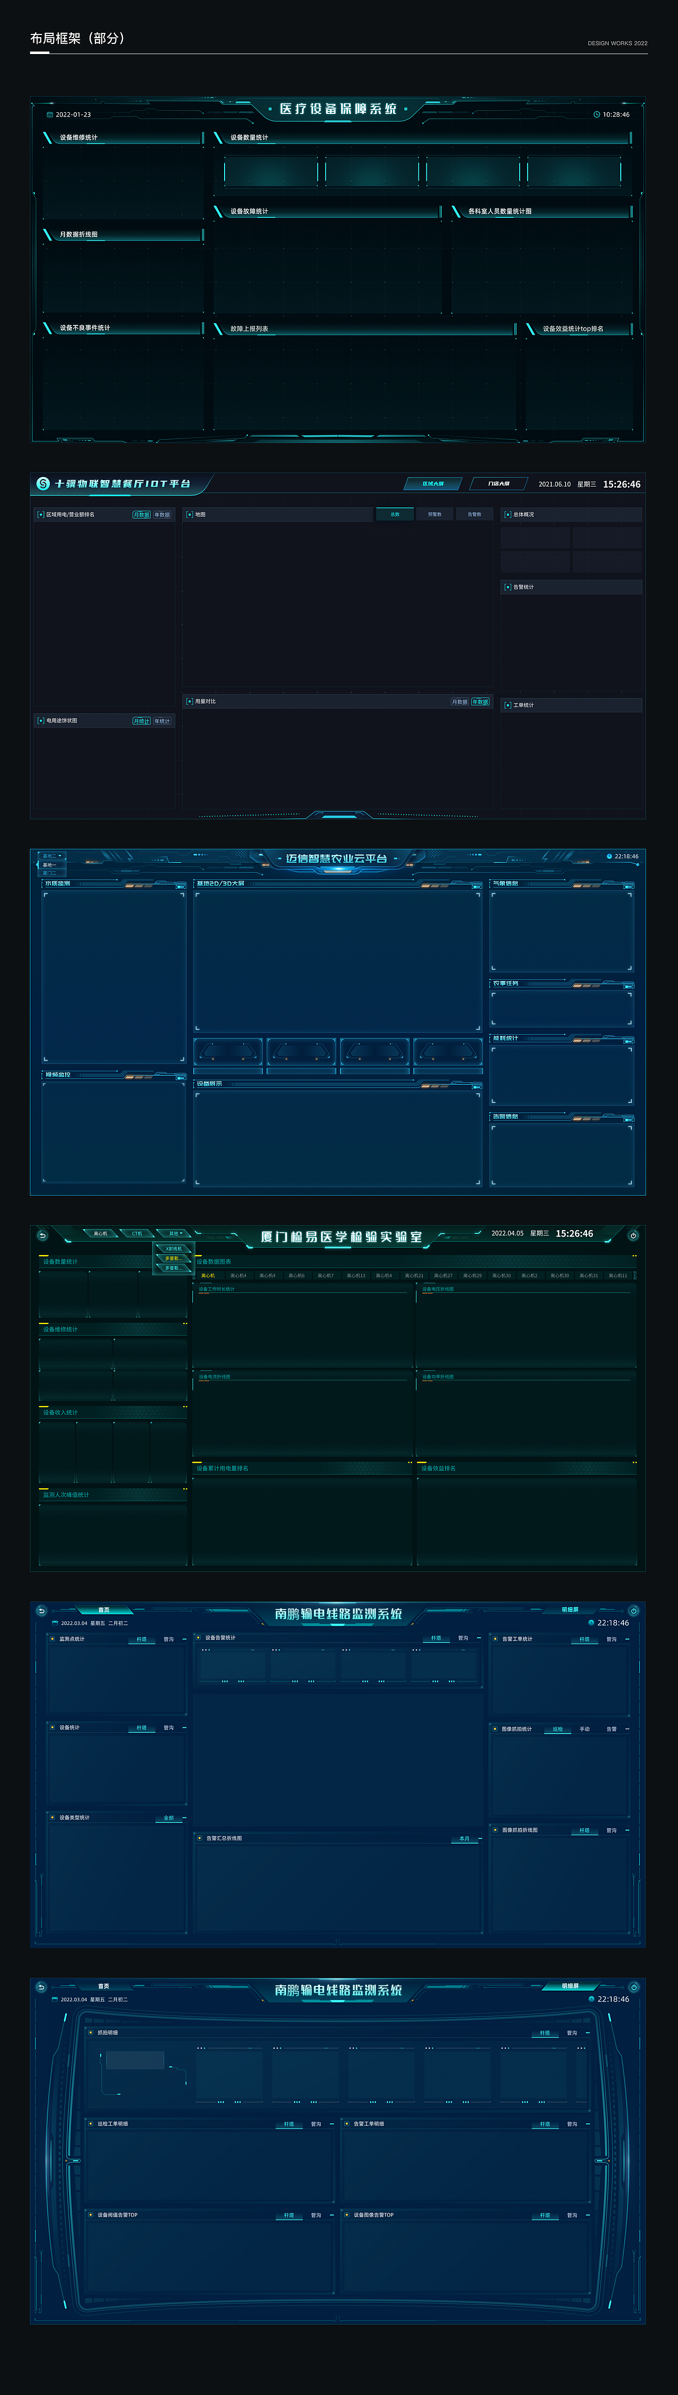The height and width of the screenshot is (2395, 678).
Task: Toggle 月数据 in 区域用电/营业额排名 panel
Action: pyautogui.click(x=141, y=514)
